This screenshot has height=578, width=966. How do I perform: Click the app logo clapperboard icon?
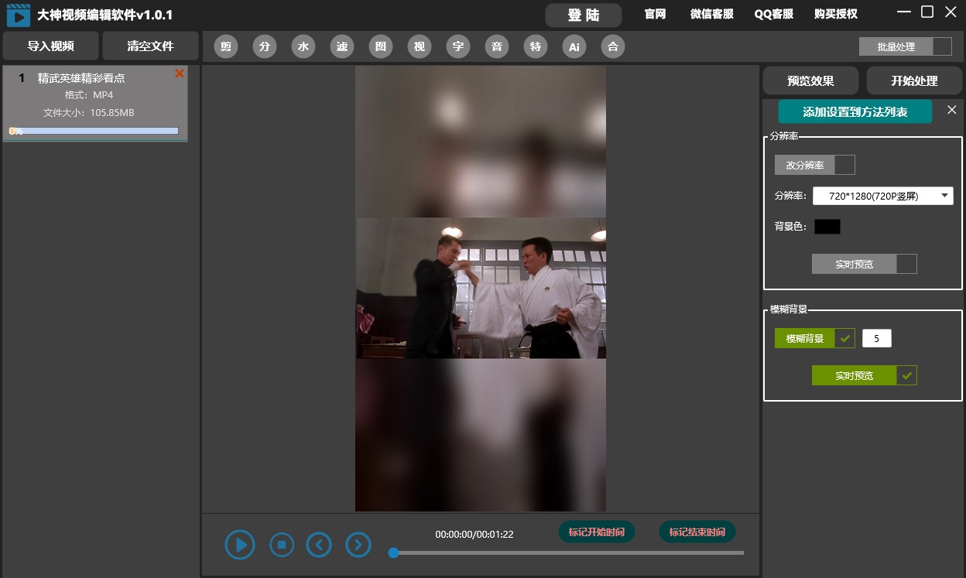coord(19,15)
